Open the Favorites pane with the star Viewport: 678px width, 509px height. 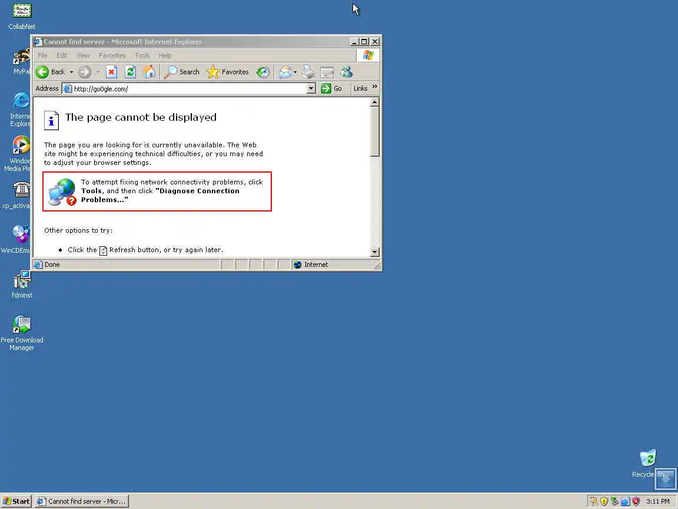(x=228, y=72)
